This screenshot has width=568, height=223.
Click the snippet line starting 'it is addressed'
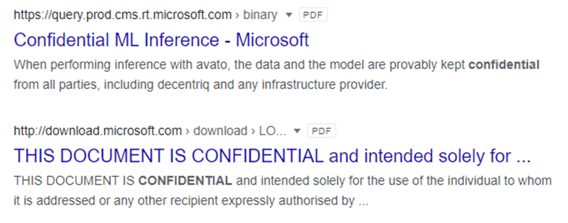click(x=191, y=201)
